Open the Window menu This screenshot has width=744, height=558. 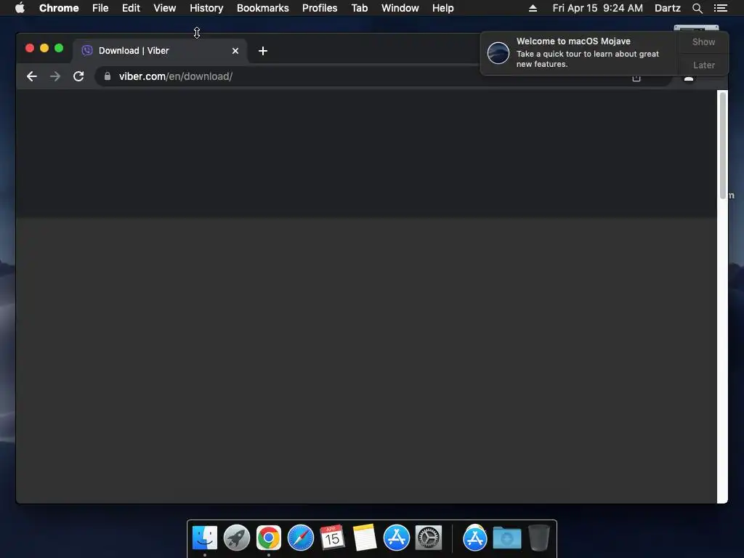pyautogui.click(x=400, y=8)
